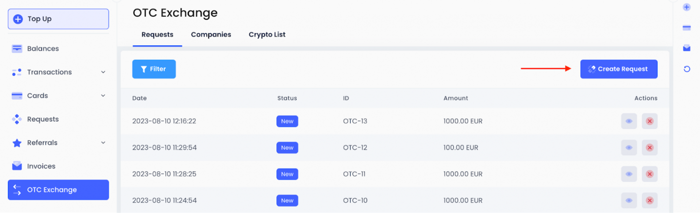The image size is (700, 213).
Task: Click the Transactions dots icon
Action: (17, 72)
